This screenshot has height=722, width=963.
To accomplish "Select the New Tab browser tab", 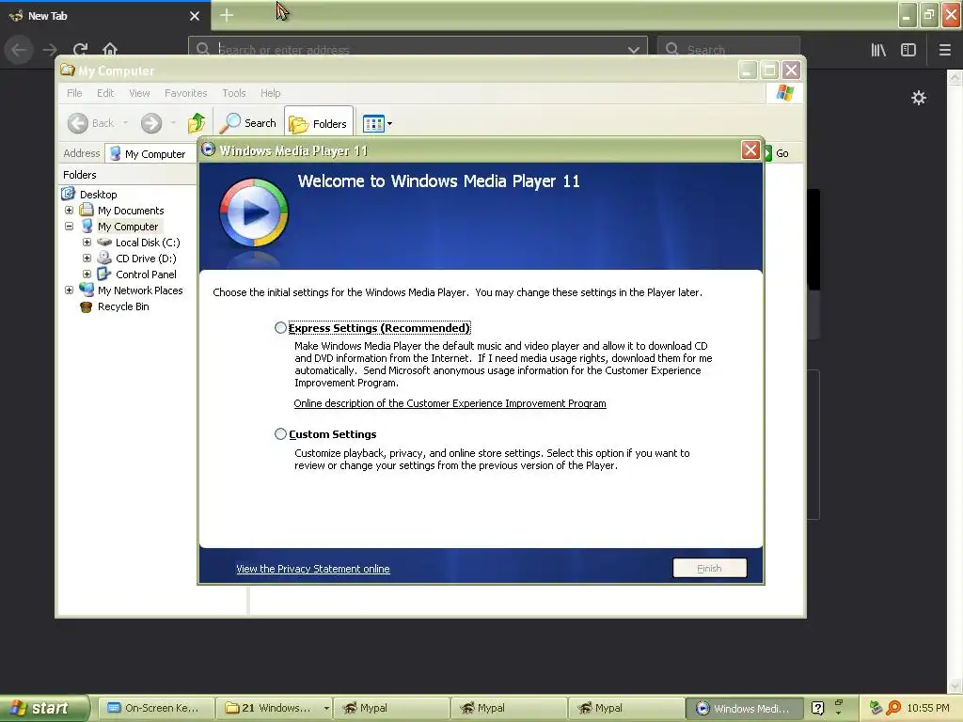I will click(x=105, y=16).
